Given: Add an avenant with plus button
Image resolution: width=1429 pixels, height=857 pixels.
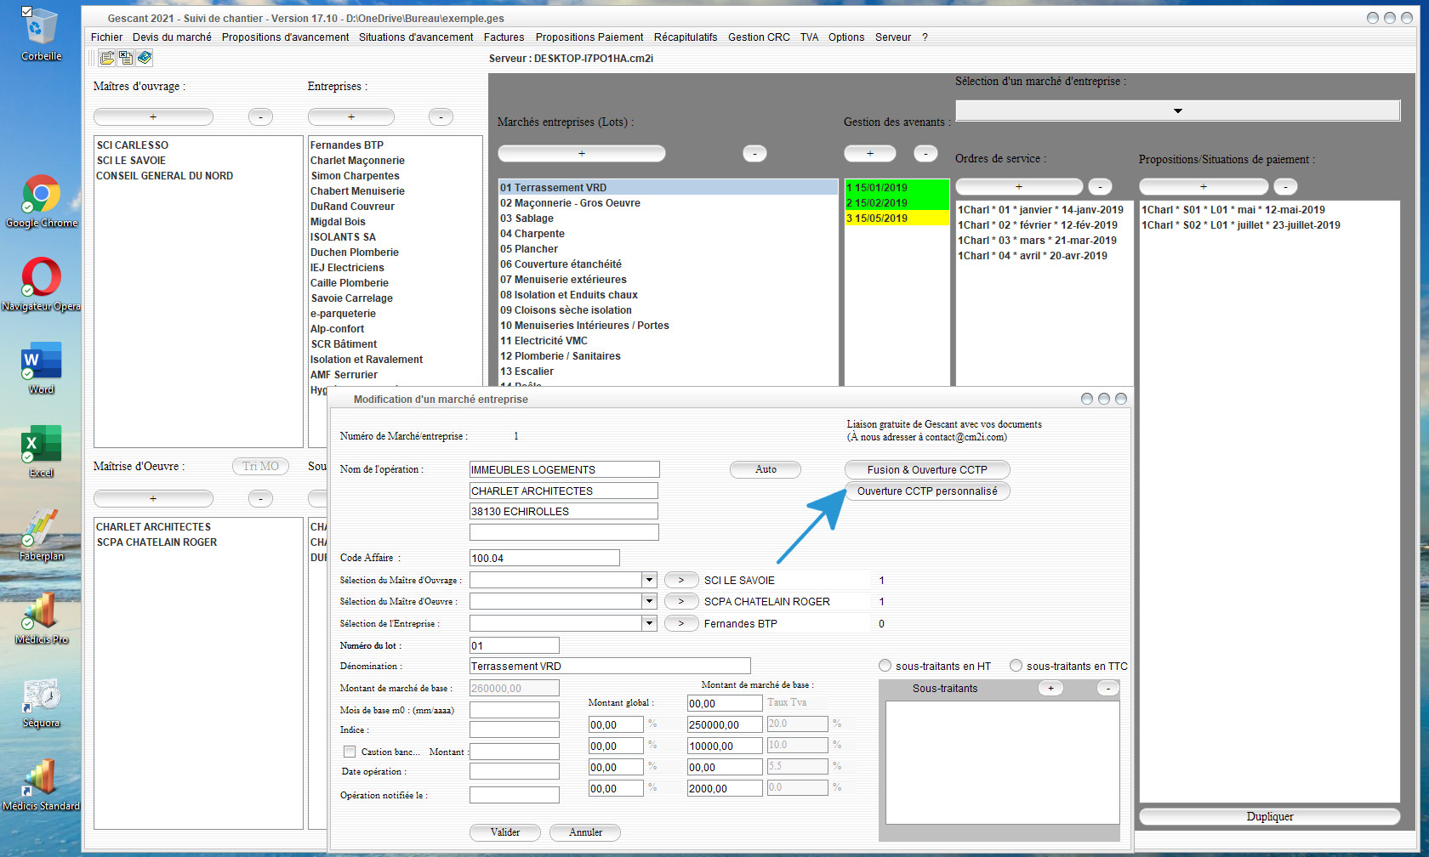Looking at the screenshot, I should click(869, 153).
